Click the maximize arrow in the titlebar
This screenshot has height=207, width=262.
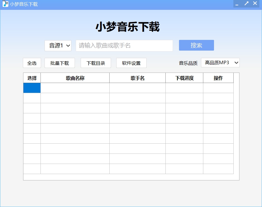[x=246, y=3]
